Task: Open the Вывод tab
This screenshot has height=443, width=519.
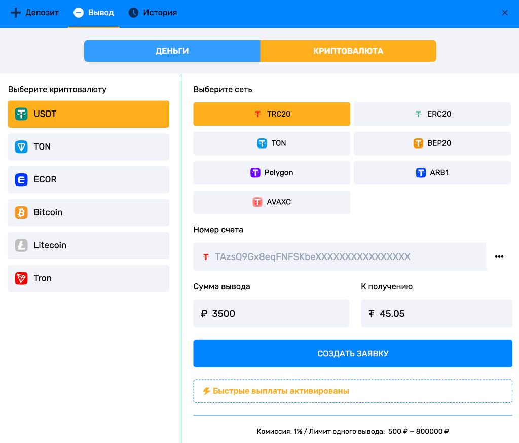Action: pyautogui.click(x=93, y=13)
